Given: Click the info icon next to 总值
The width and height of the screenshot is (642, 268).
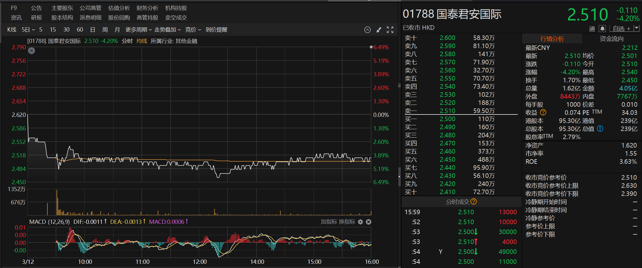Looking at the screenshot, I should [x=600, y=129].
